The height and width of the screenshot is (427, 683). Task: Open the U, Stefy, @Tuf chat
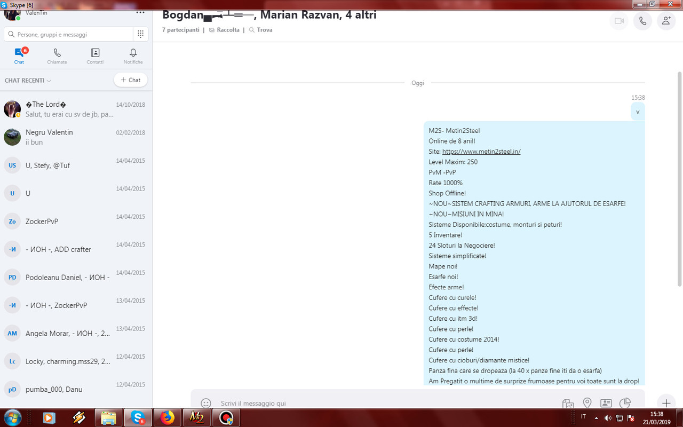[76, 165]
